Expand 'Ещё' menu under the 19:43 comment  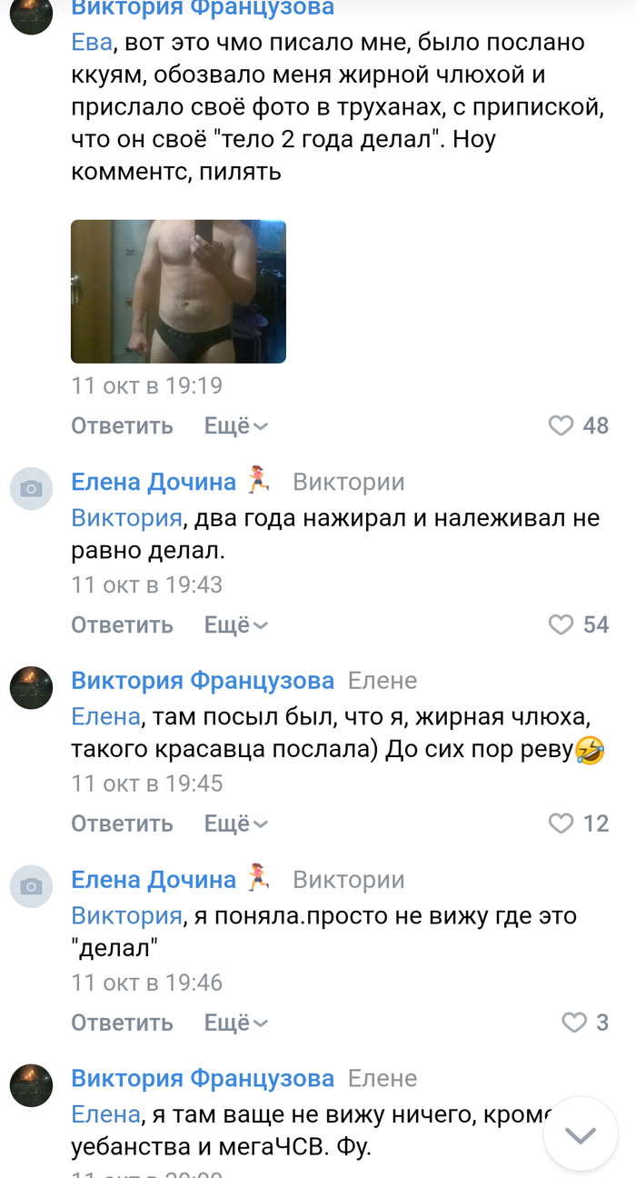(235, 624)
